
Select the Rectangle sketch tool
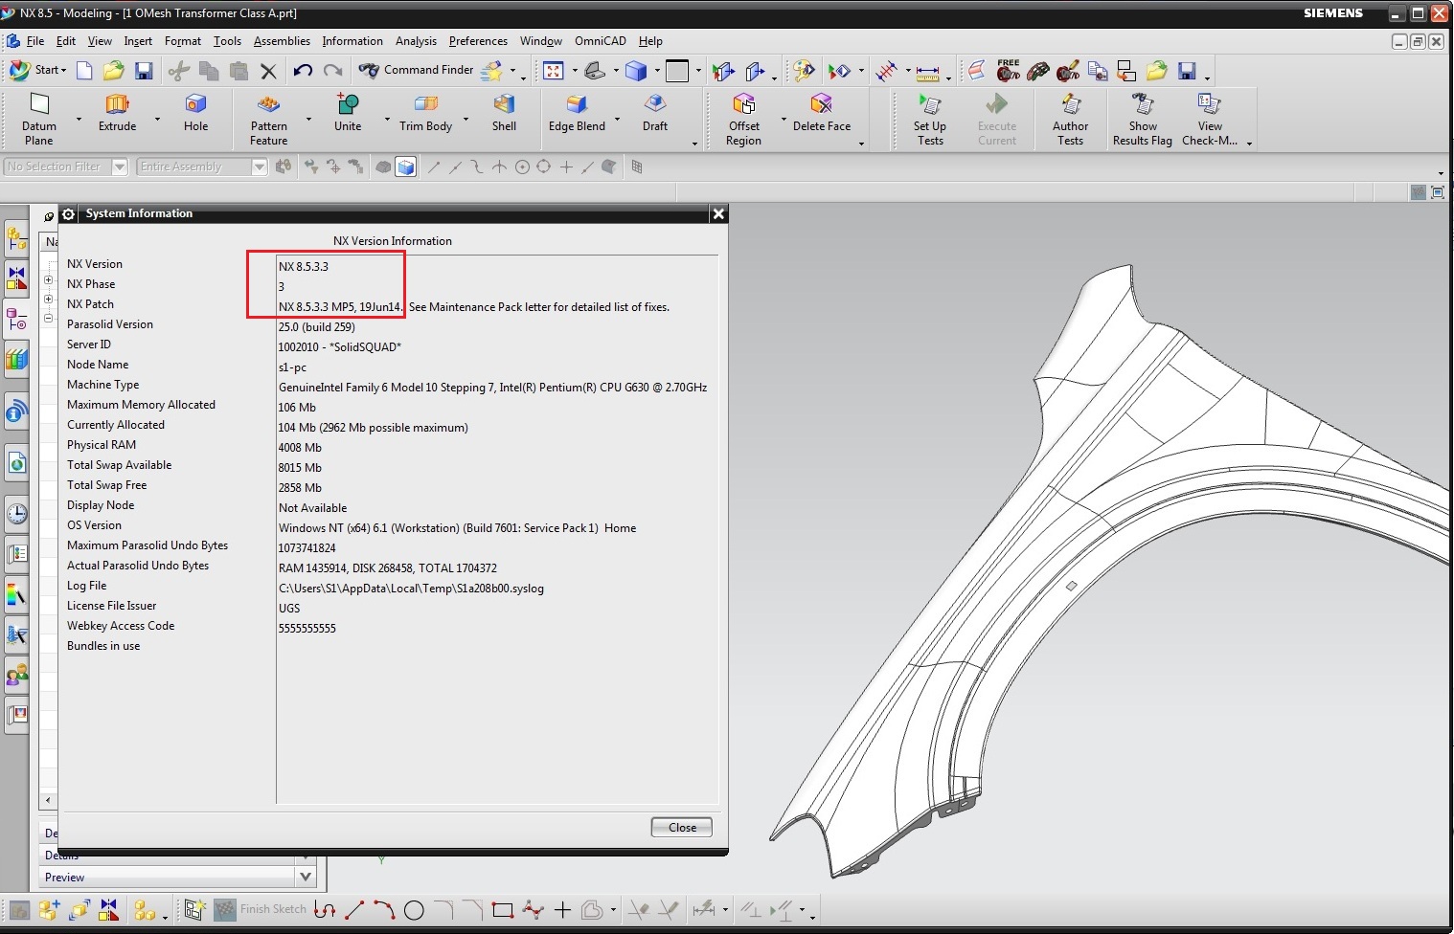(503, 910)
